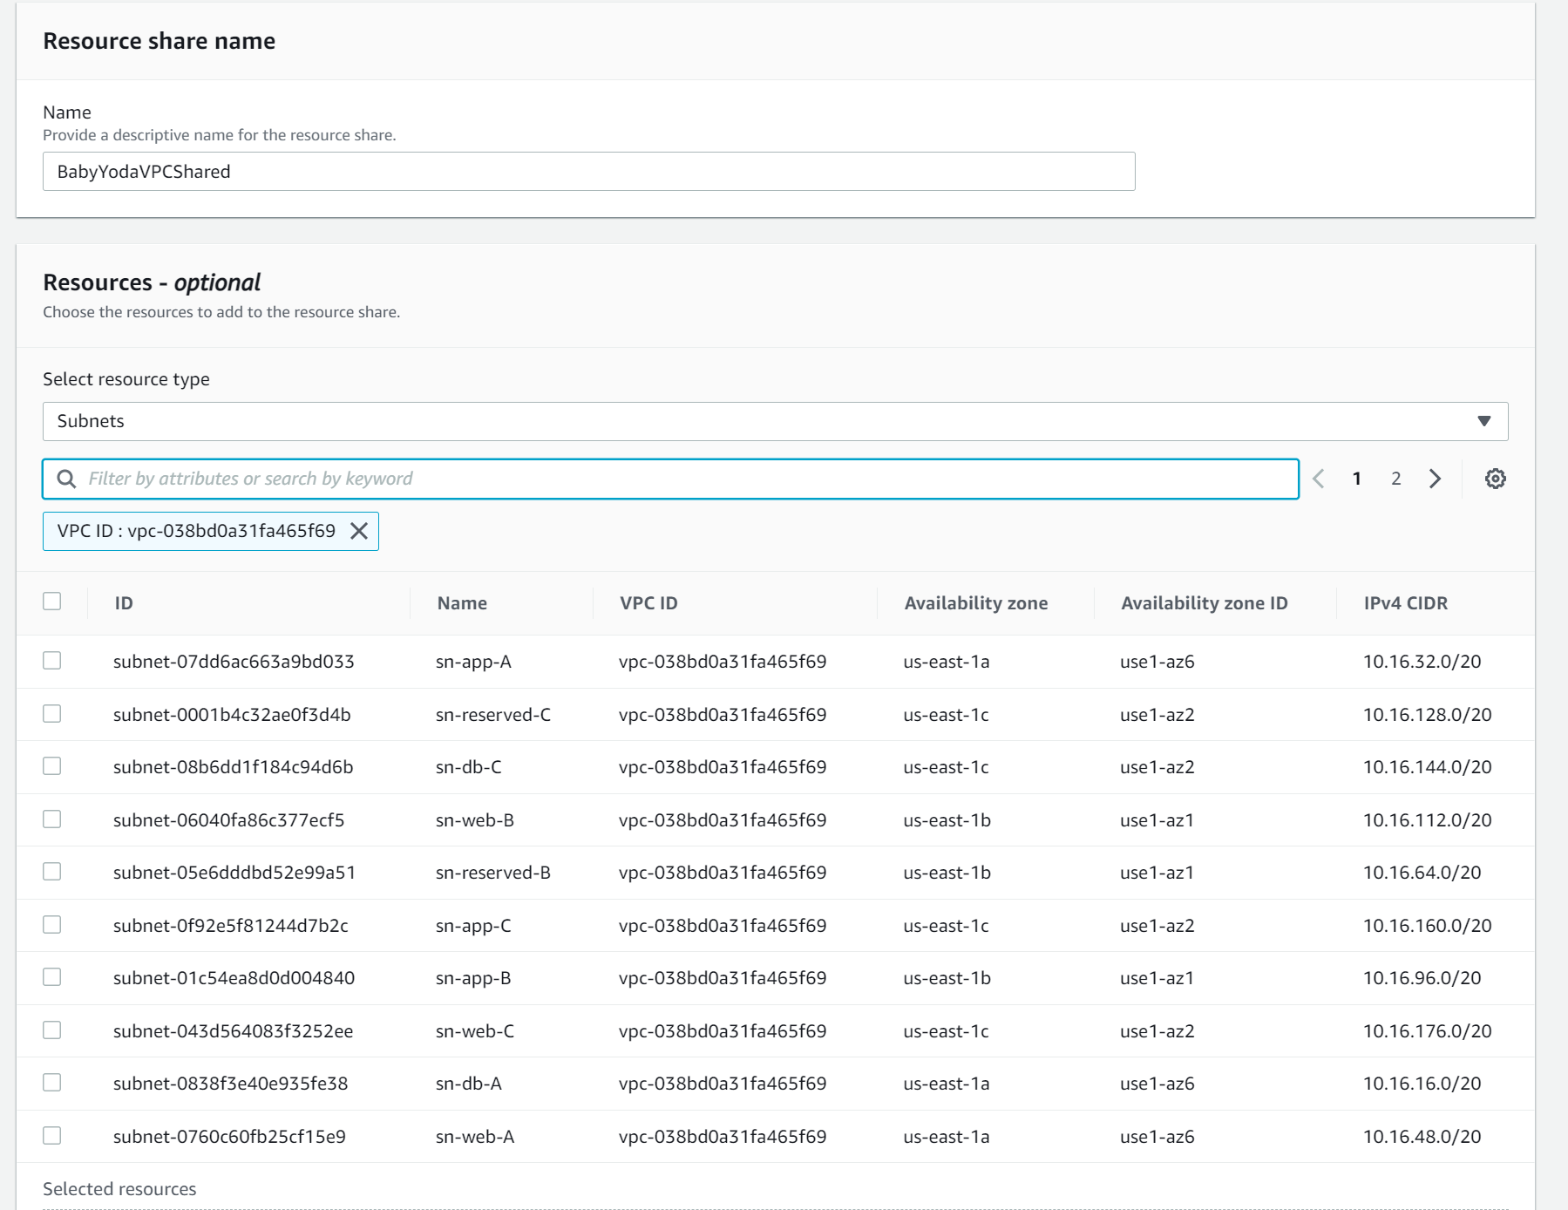Click VPC ID filter chip label text
The width and height of the screenshot is (1568, 1210).
[x=196, y=531]
